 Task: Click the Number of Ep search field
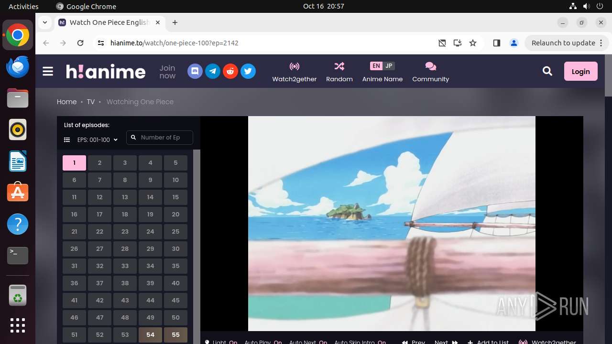coord(160,138)
